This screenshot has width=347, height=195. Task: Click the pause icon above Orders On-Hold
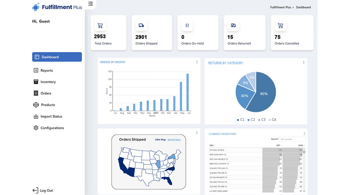coord(187,25)
